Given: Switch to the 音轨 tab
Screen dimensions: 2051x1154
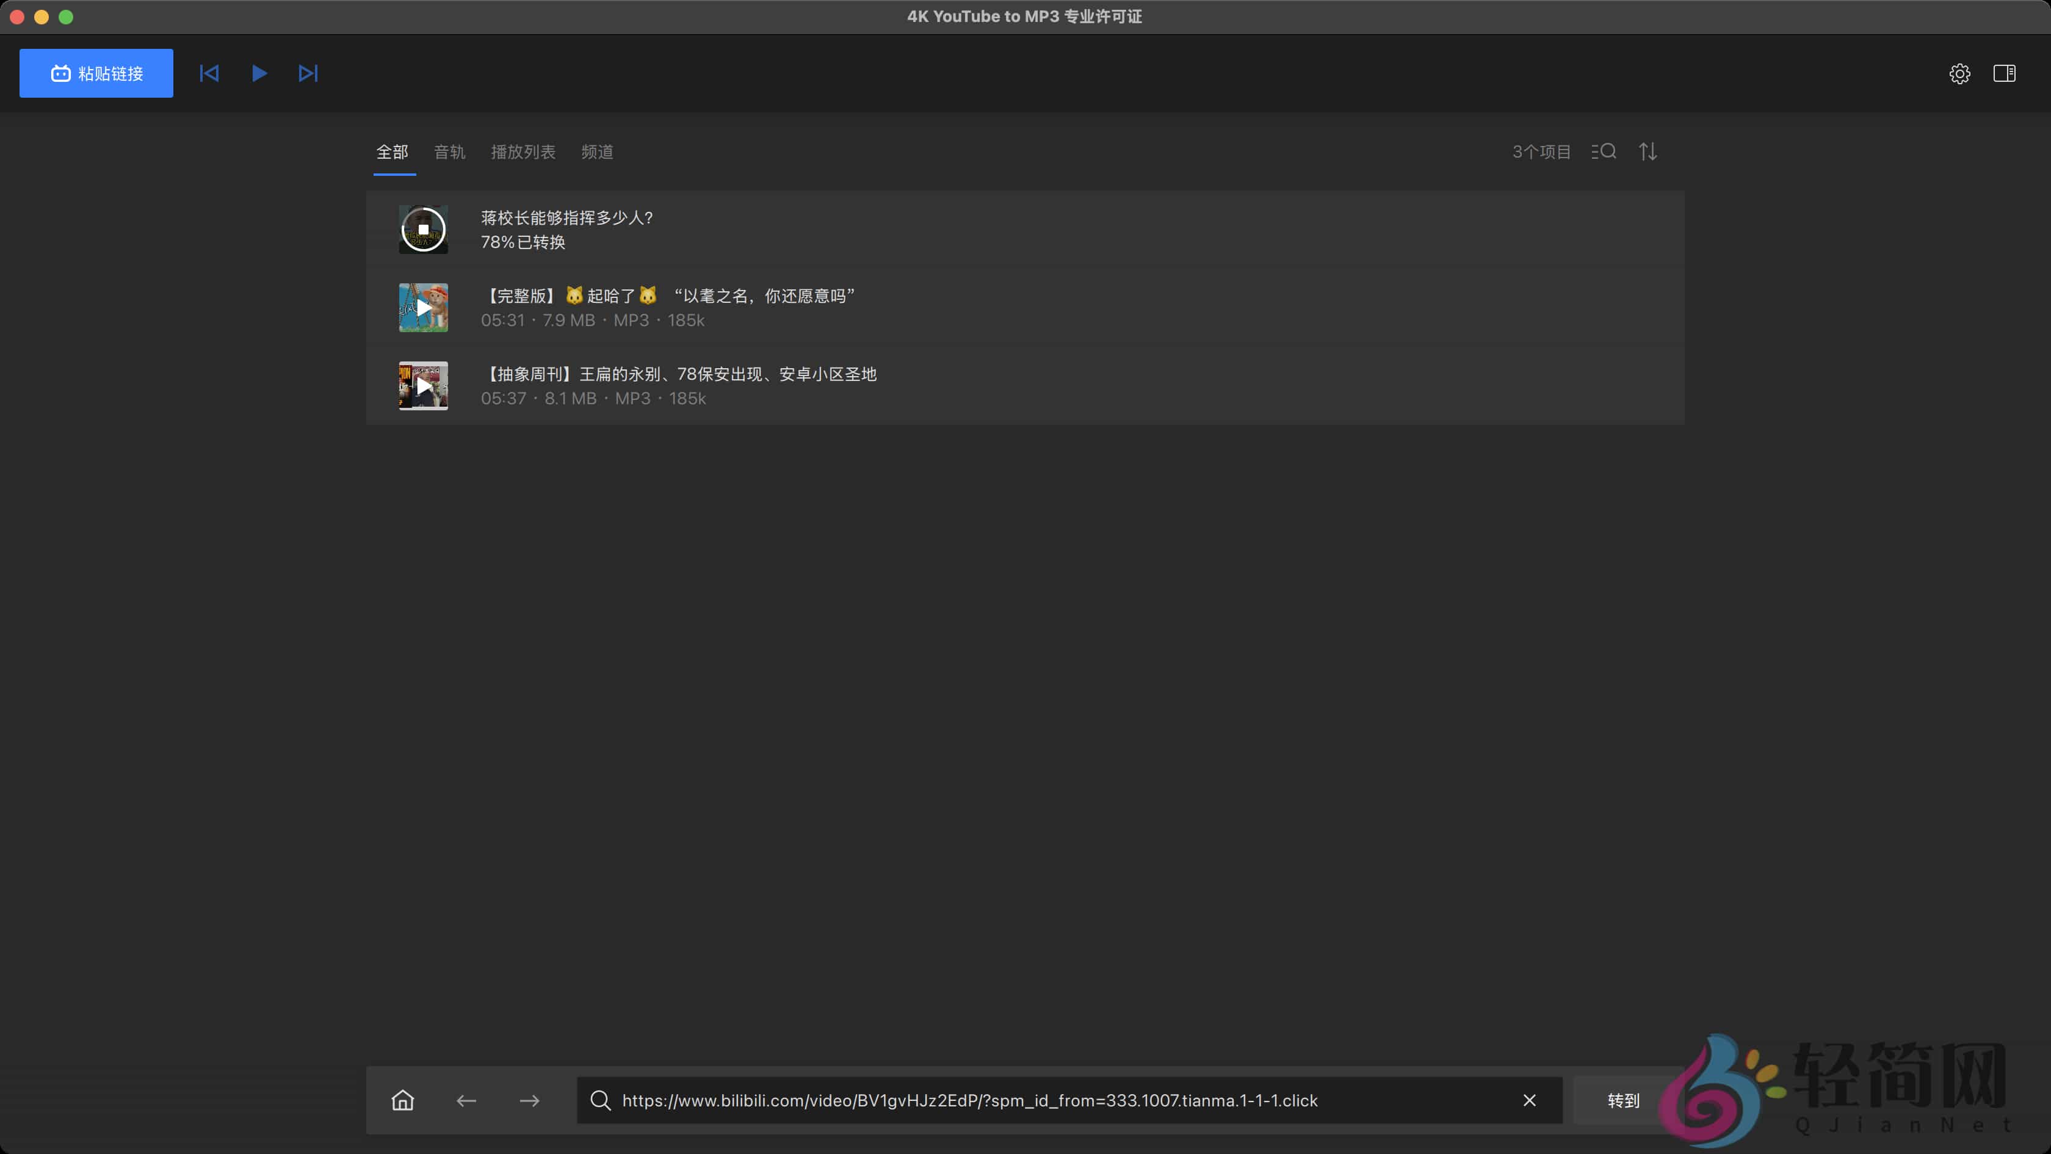Looking at the screenshot, I should [449, 152].
